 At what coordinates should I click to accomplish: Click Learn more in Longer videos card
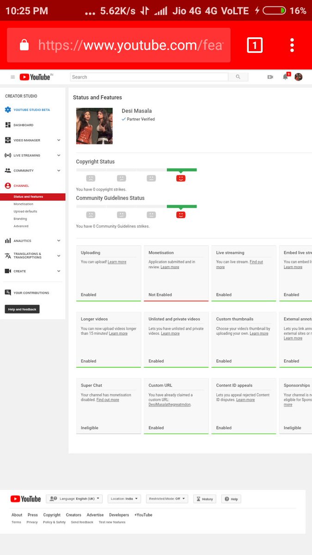click(118, 333)
